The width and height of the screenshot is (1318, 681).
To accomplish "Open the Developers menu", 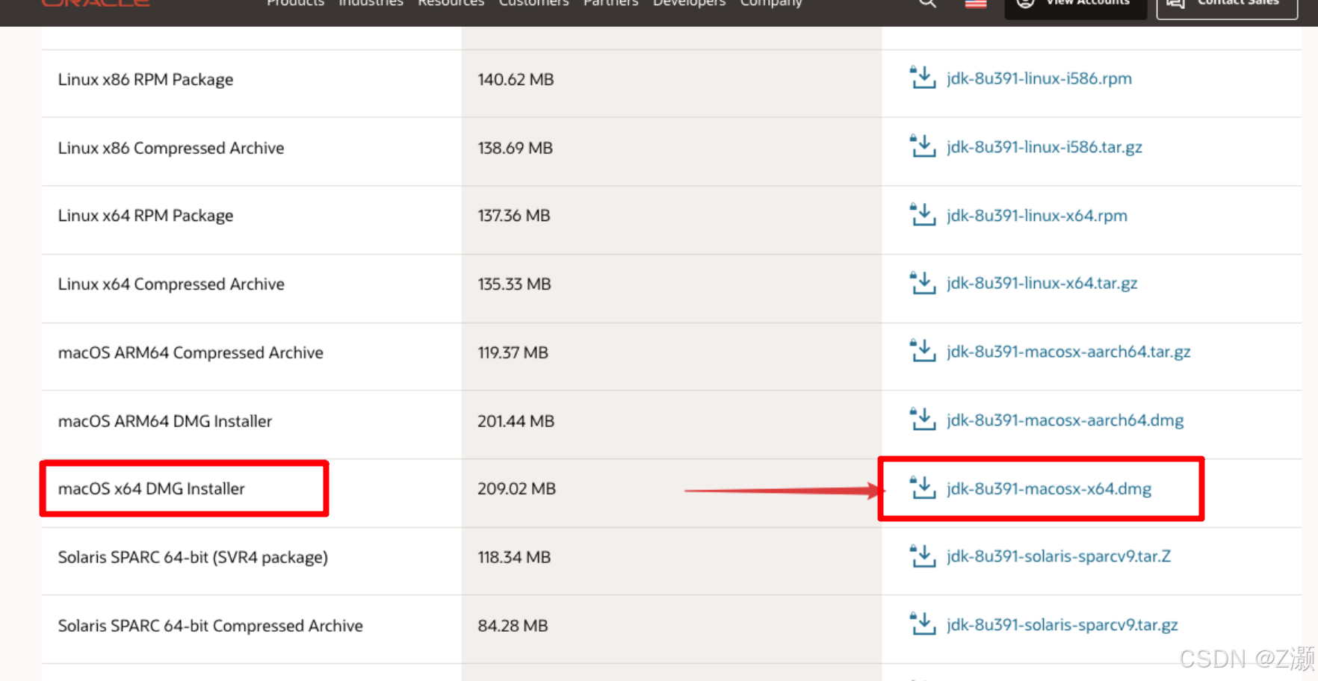I will click(x=689, y=3).
